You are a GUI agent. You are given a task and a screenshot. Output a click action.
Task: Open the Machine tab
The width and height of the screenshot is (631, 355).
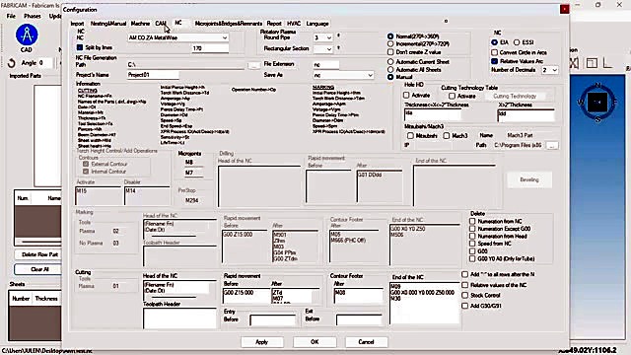[140, 24]
